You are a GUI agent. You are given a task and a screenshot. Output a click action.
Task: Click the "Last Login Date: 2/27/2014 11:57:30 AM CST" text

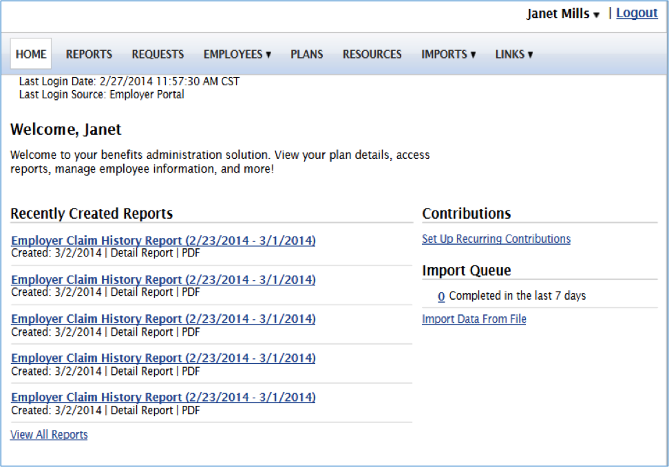pyautogui.click(x=129, y=81)
